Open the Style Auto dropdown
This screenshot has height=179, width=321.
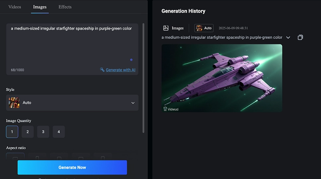point(72,103)
